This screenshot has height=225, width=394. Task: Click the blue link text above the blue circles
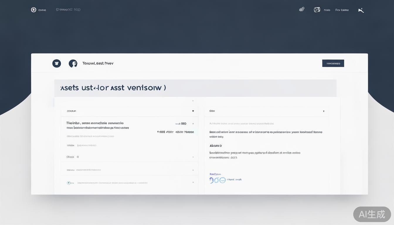pyautogui.click(x=215, y=174)
